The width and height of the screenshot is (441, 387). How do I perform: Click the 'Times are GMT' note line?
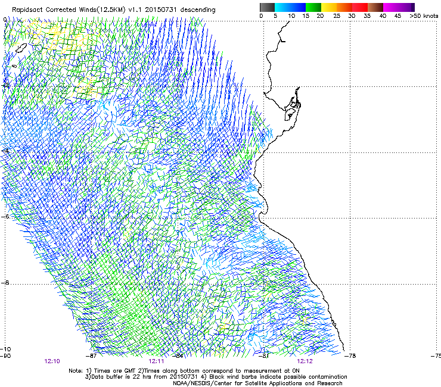tap(184, 371)
